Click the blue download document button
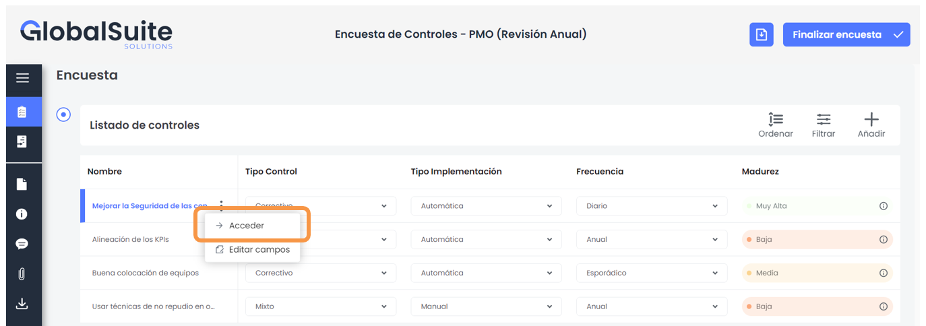Image resolution: width=926 pixels, height=326 pixels. point(761,35)
